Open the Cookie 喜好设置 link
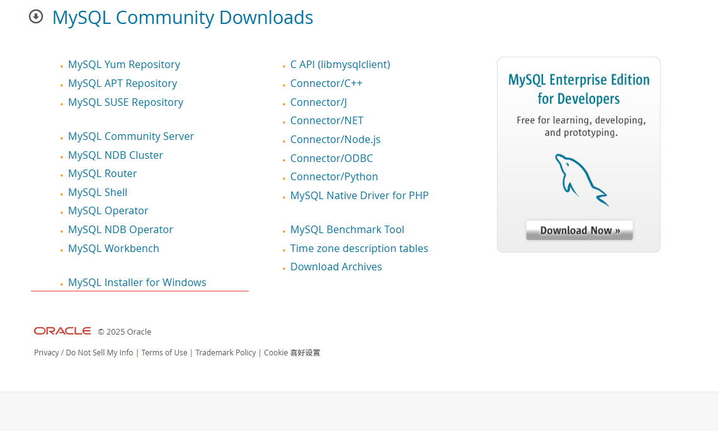This screenshot has width=718, height=431. [x=292, y=353]
